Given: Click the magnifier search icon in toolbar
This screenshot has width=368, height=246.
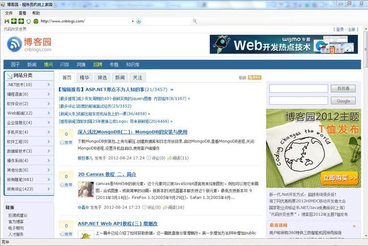Looking at the screenshot, I should (195, 21).
